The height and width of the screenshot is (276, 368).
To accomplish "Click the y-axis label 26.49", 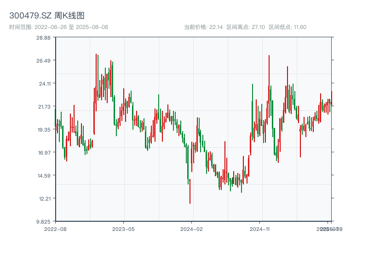I will click(43, 61).
